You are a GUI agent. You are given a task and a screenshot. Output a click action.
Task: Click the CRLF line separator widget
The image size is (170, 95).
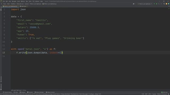[x=146, y=94]
